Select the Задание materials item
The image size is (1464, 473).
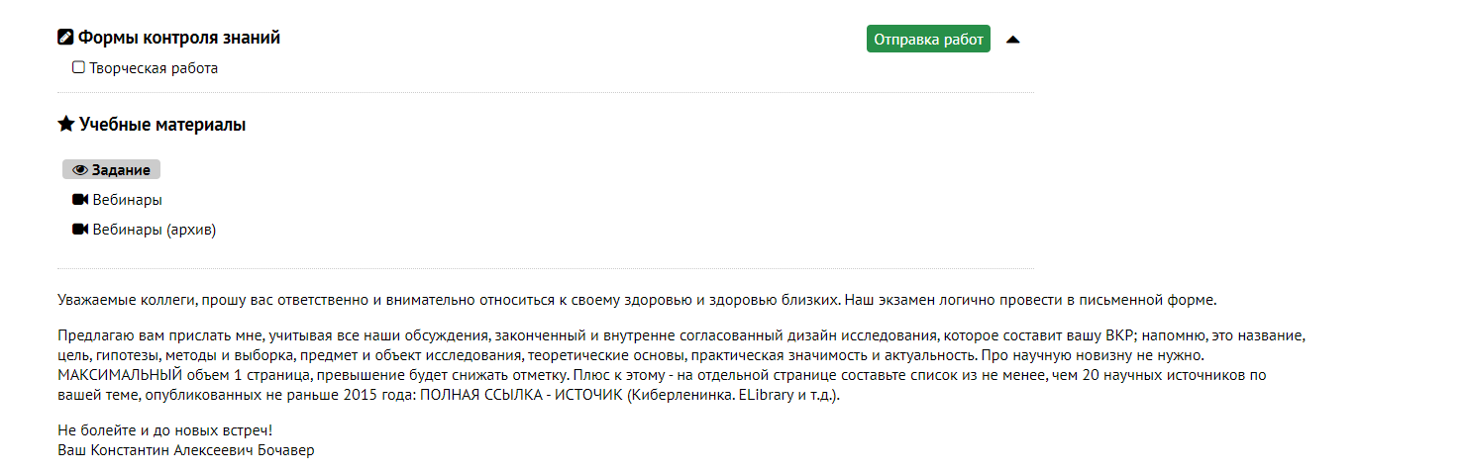[121, 170]
